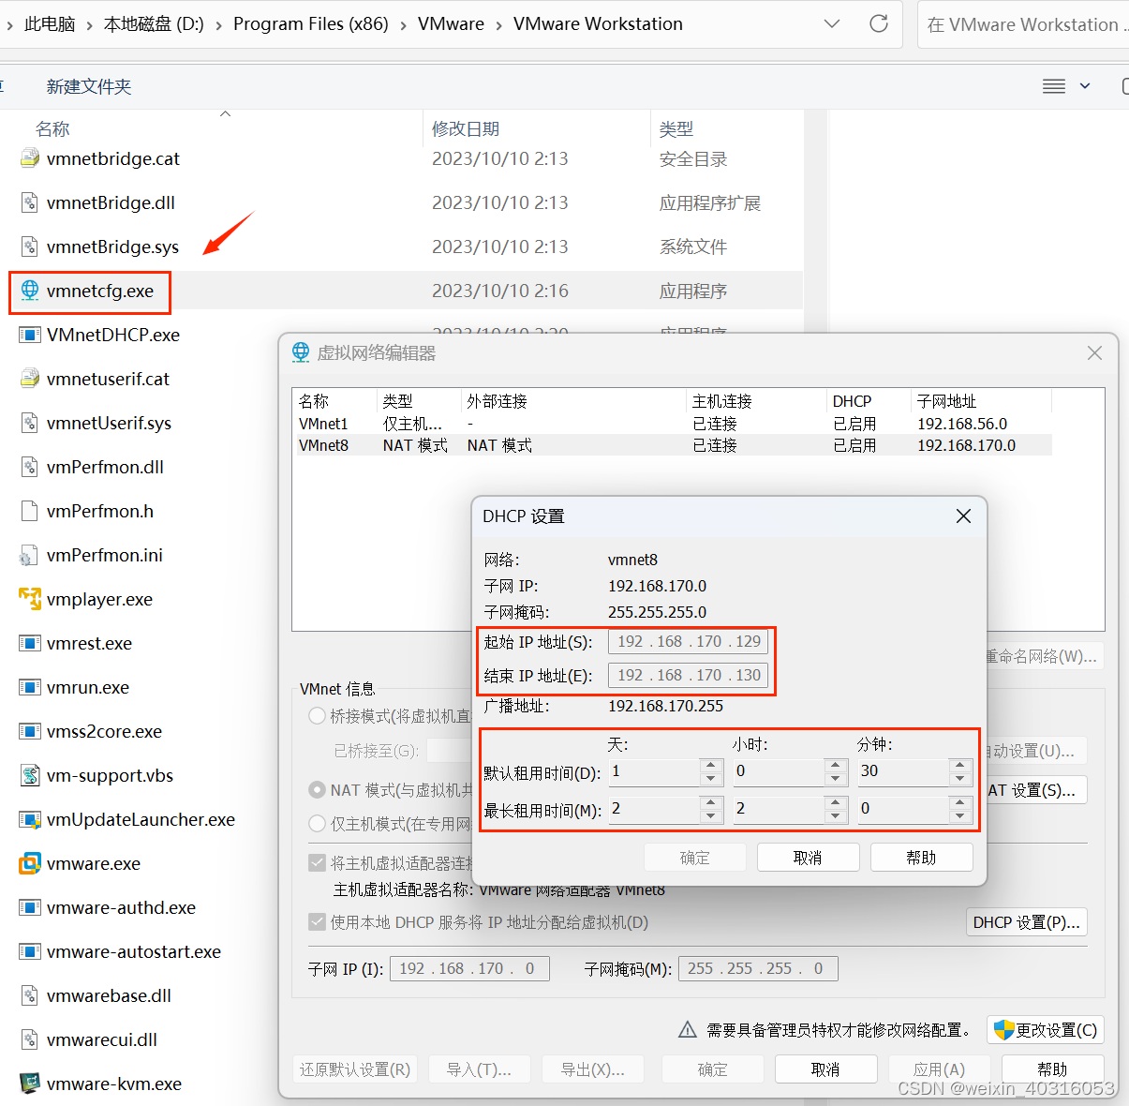Expand the chevron beside the view layout icon
Viewport: 1129px width, 1106px height.
[x=1085, y=86]
